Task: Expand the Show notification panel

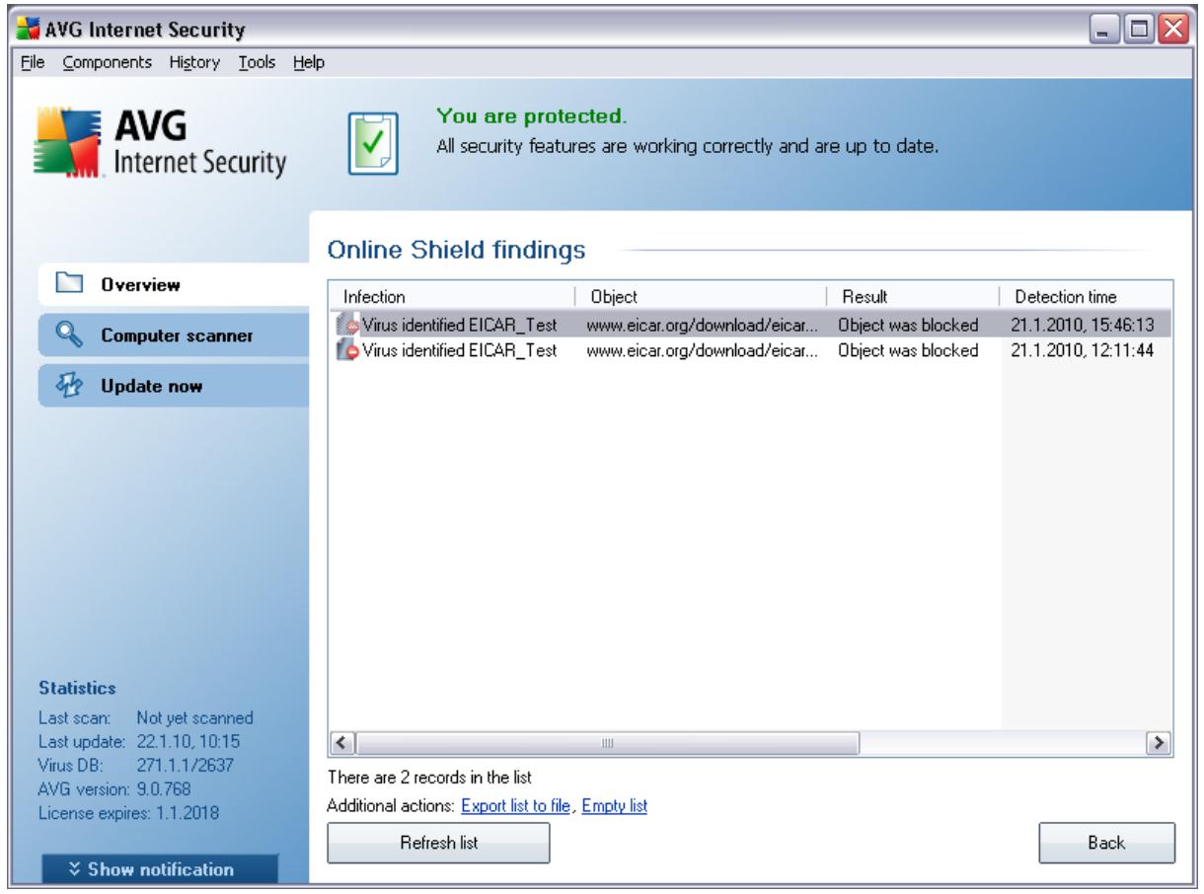Action: pyautogui.click(x=160, y=869)
